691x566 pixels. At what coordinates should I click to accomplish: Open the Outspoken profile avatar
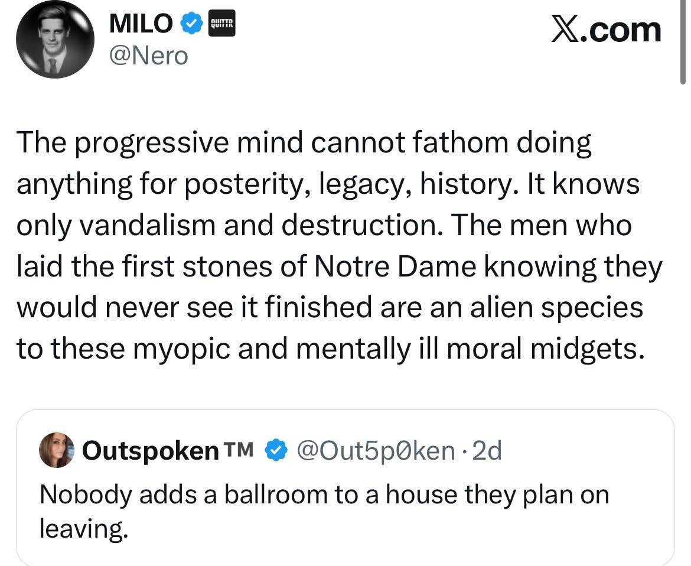tap(57, 450)
